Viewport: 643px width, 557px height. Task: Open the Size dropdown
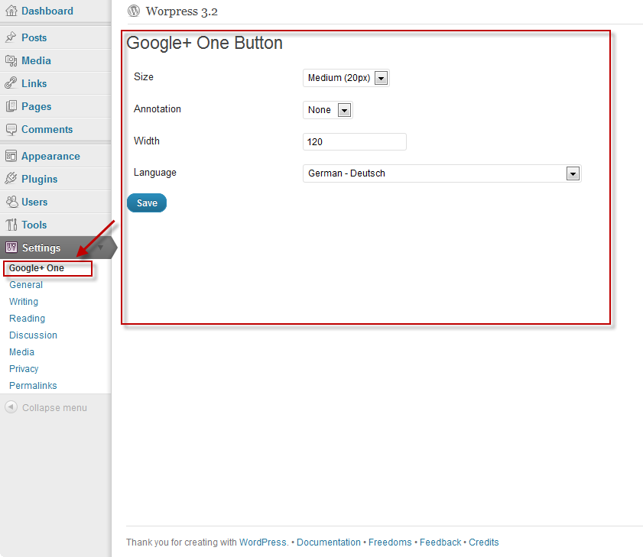coord(346,78)
